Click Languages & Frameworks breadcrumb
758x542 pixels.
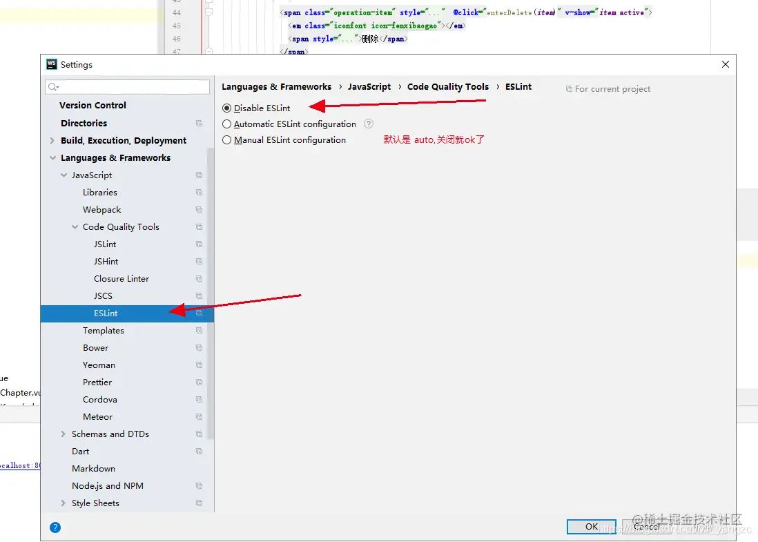coord(277,87)
